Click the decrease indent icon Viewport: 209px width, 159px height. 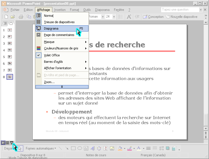[137, 17]
